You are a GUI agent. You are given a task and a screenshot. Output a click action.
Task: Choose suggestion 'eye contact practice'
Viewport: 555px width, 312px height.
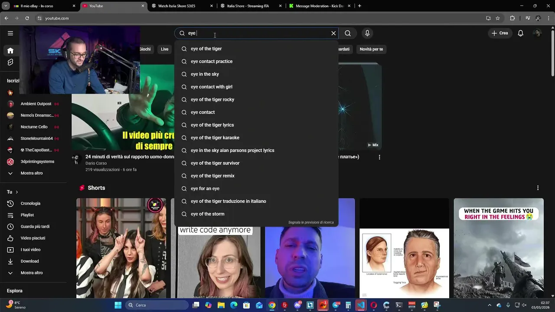tap(256, 62)
